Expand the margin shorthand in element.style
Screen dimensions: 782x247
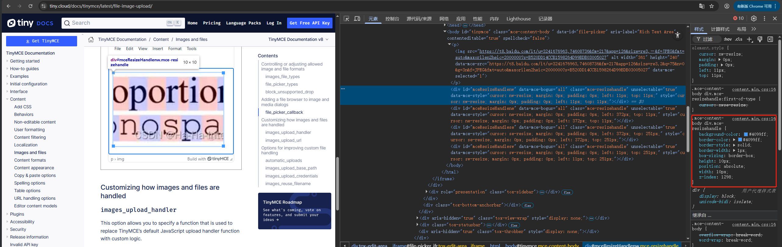(720, 59)
